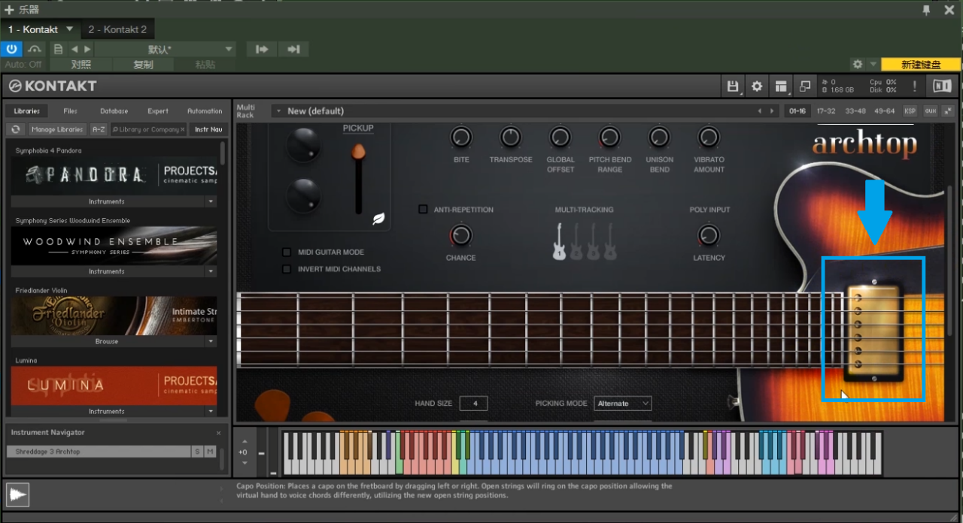
Task: Mute Shreddage 3 Archtop in navigator
Action: point(210,452)
